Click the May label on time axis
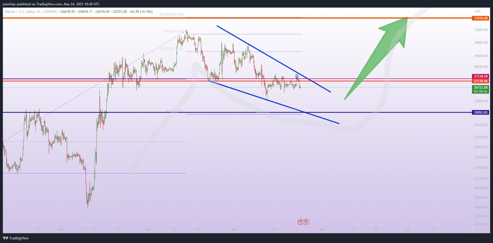This screenshot has width=493, height=243. click(x=234, y=229)
